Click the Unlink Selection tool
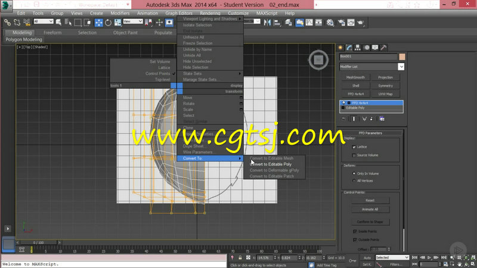The width and height of the screenshot is (477, 268). coord(17,22)
